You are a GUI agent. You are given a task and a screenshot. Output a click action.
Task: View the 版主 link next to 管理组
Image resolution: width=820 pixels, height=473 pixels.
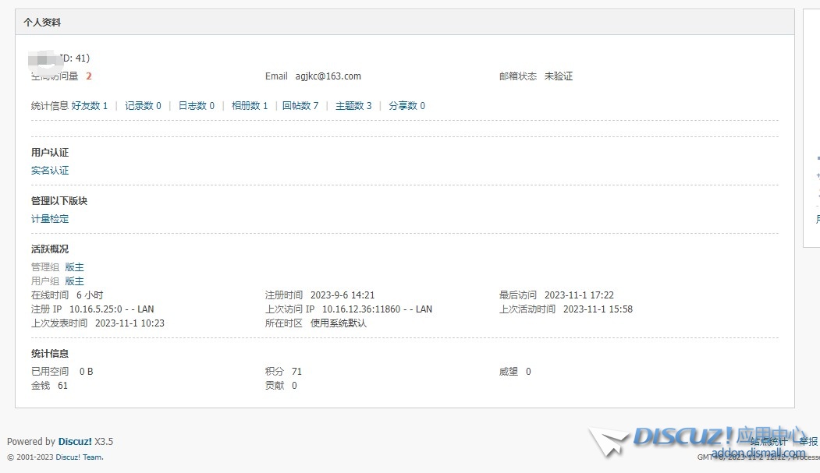(75, 267)
